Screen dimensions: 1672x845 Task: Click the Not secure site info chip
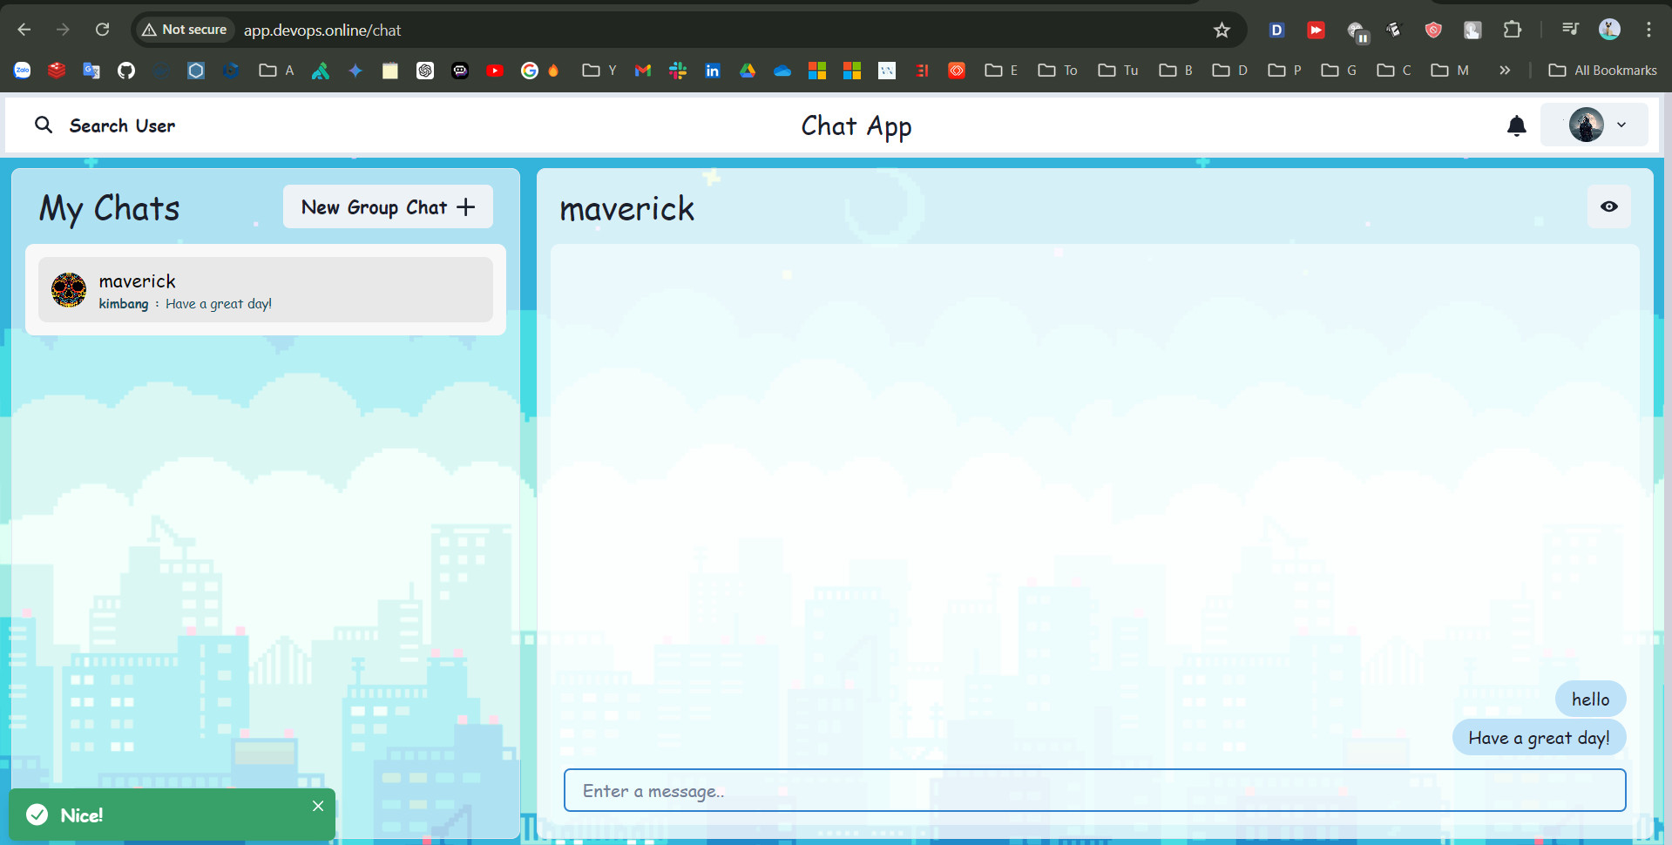click(185, 30)
